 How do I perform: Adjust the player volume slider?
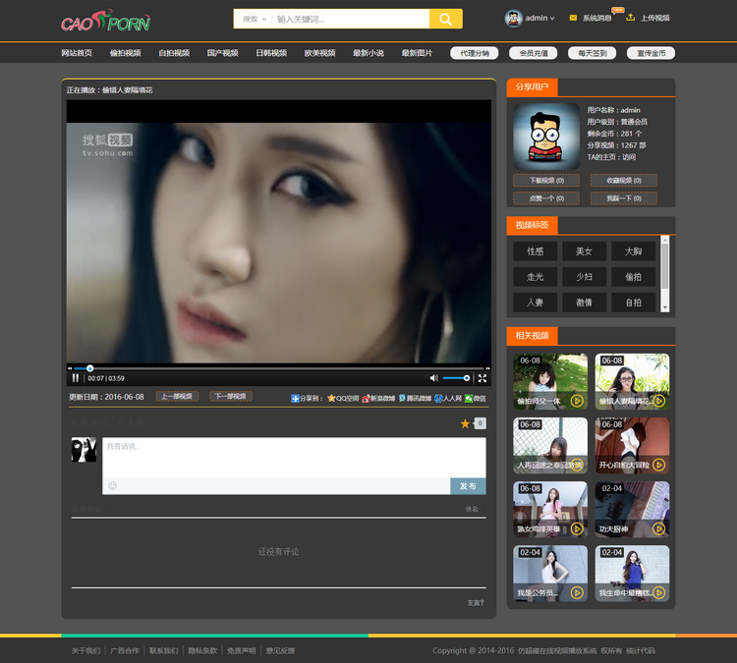point(456,378)
